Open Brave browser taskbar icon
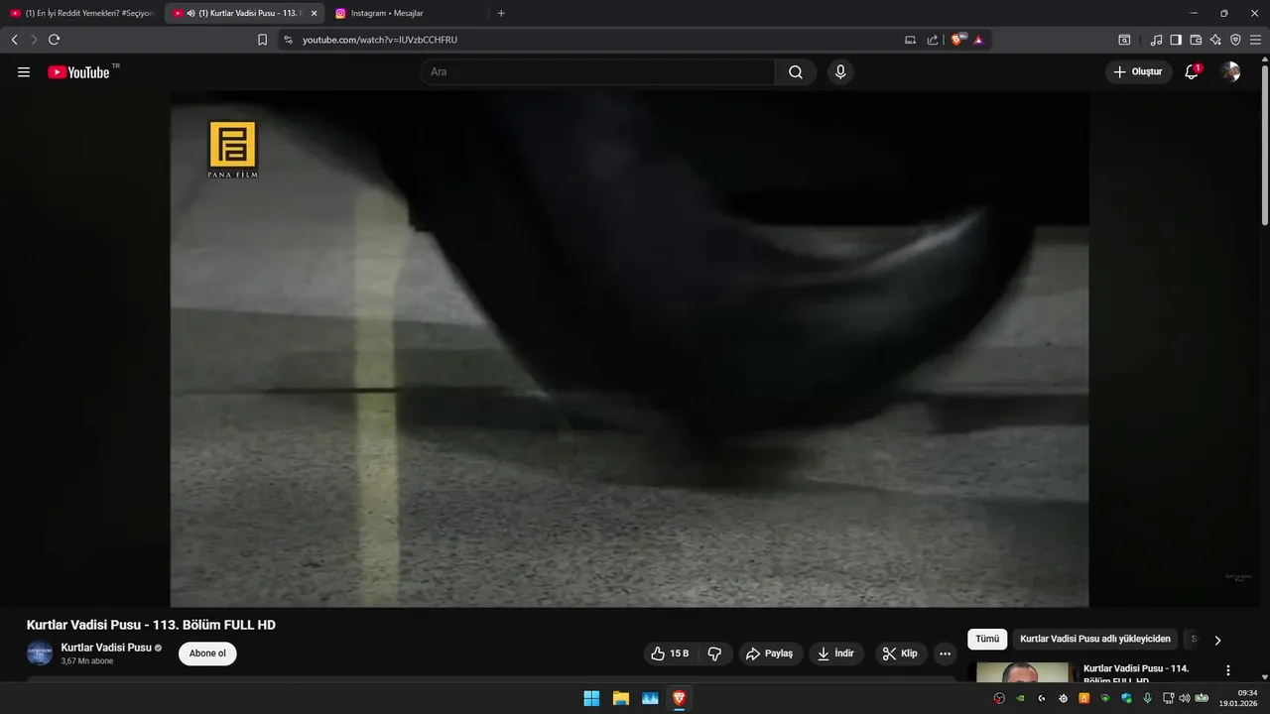 click(679, 698)
